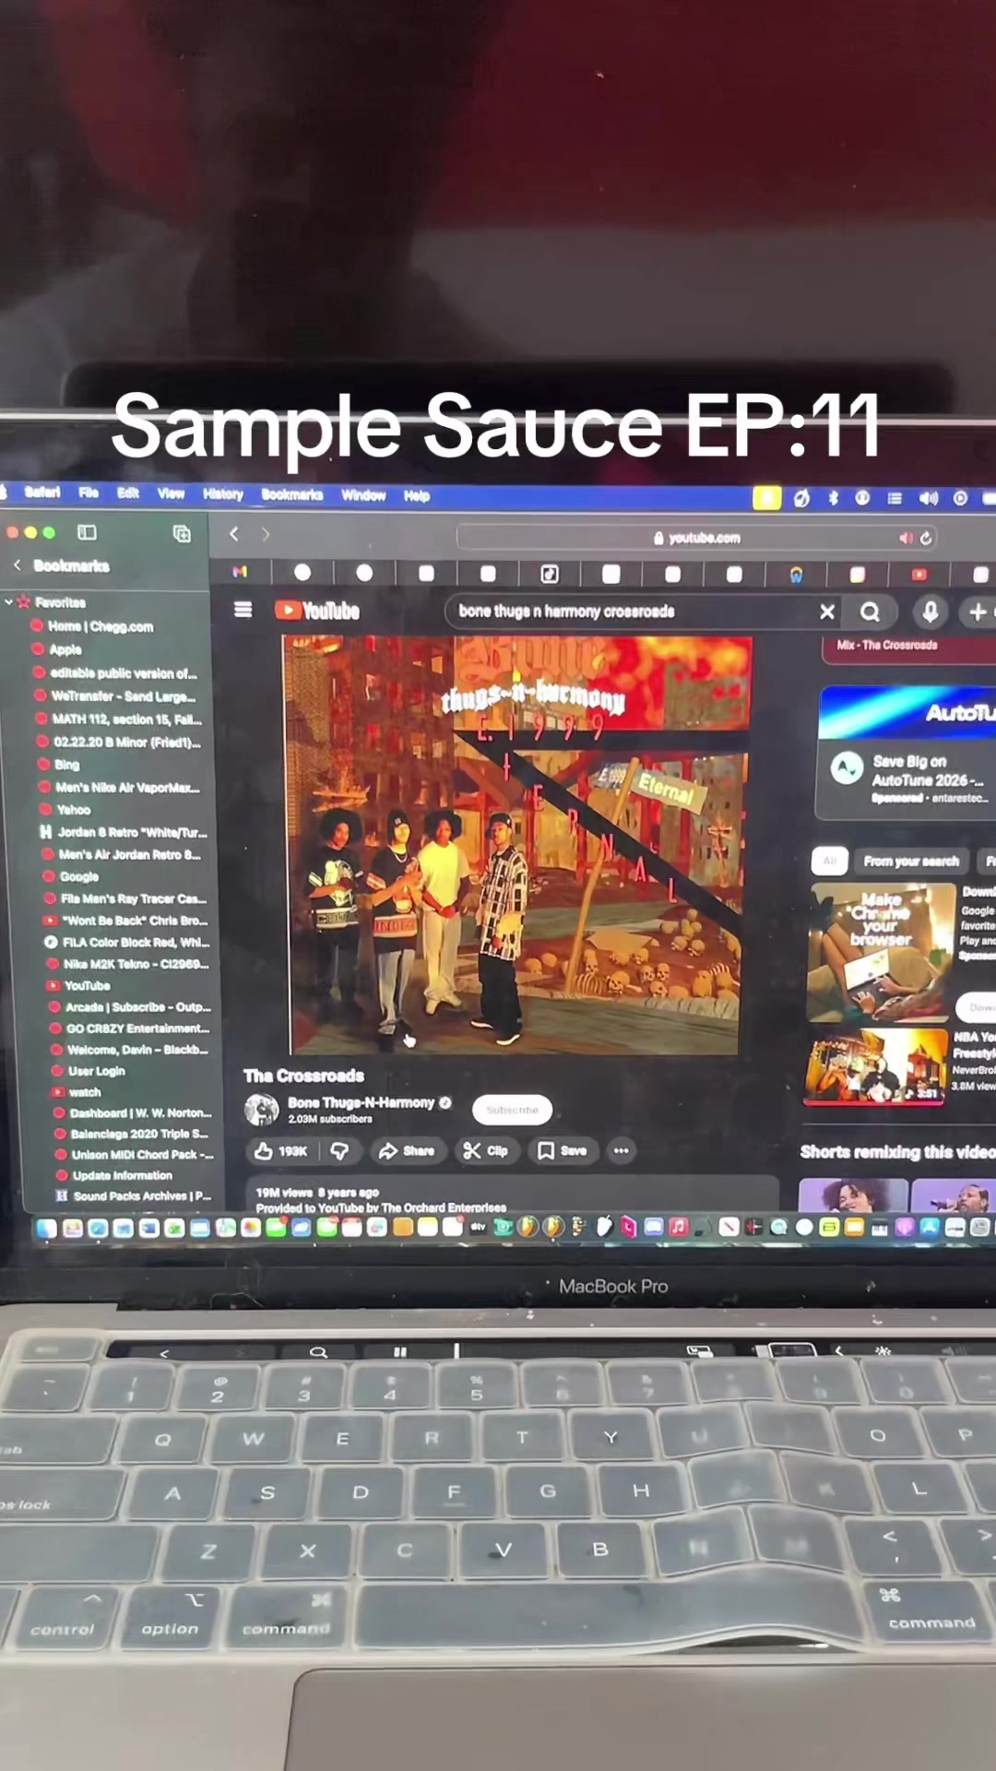Image resolution: width=996 pixels, height=1771 pixels.
Task: Open the Yahoo bookmark
Action: pos(65,810)
